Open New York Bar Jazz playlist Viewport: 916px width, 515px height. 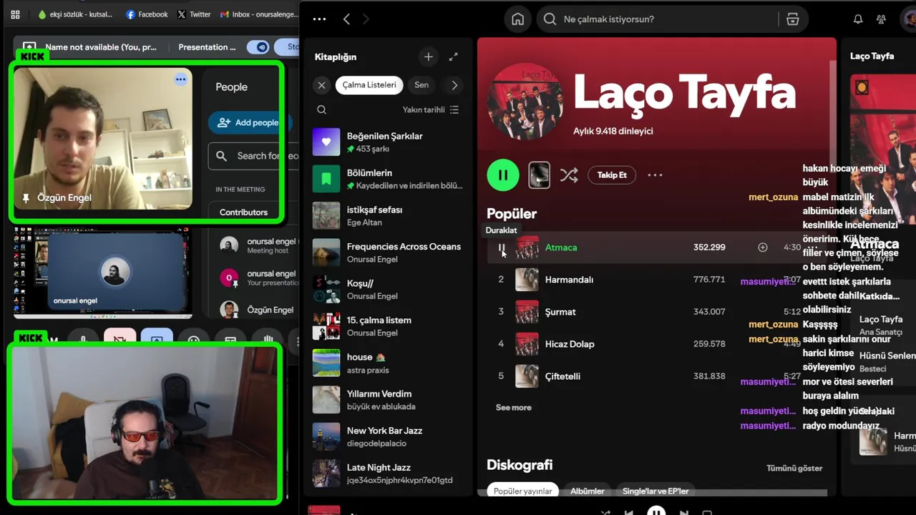389,436
